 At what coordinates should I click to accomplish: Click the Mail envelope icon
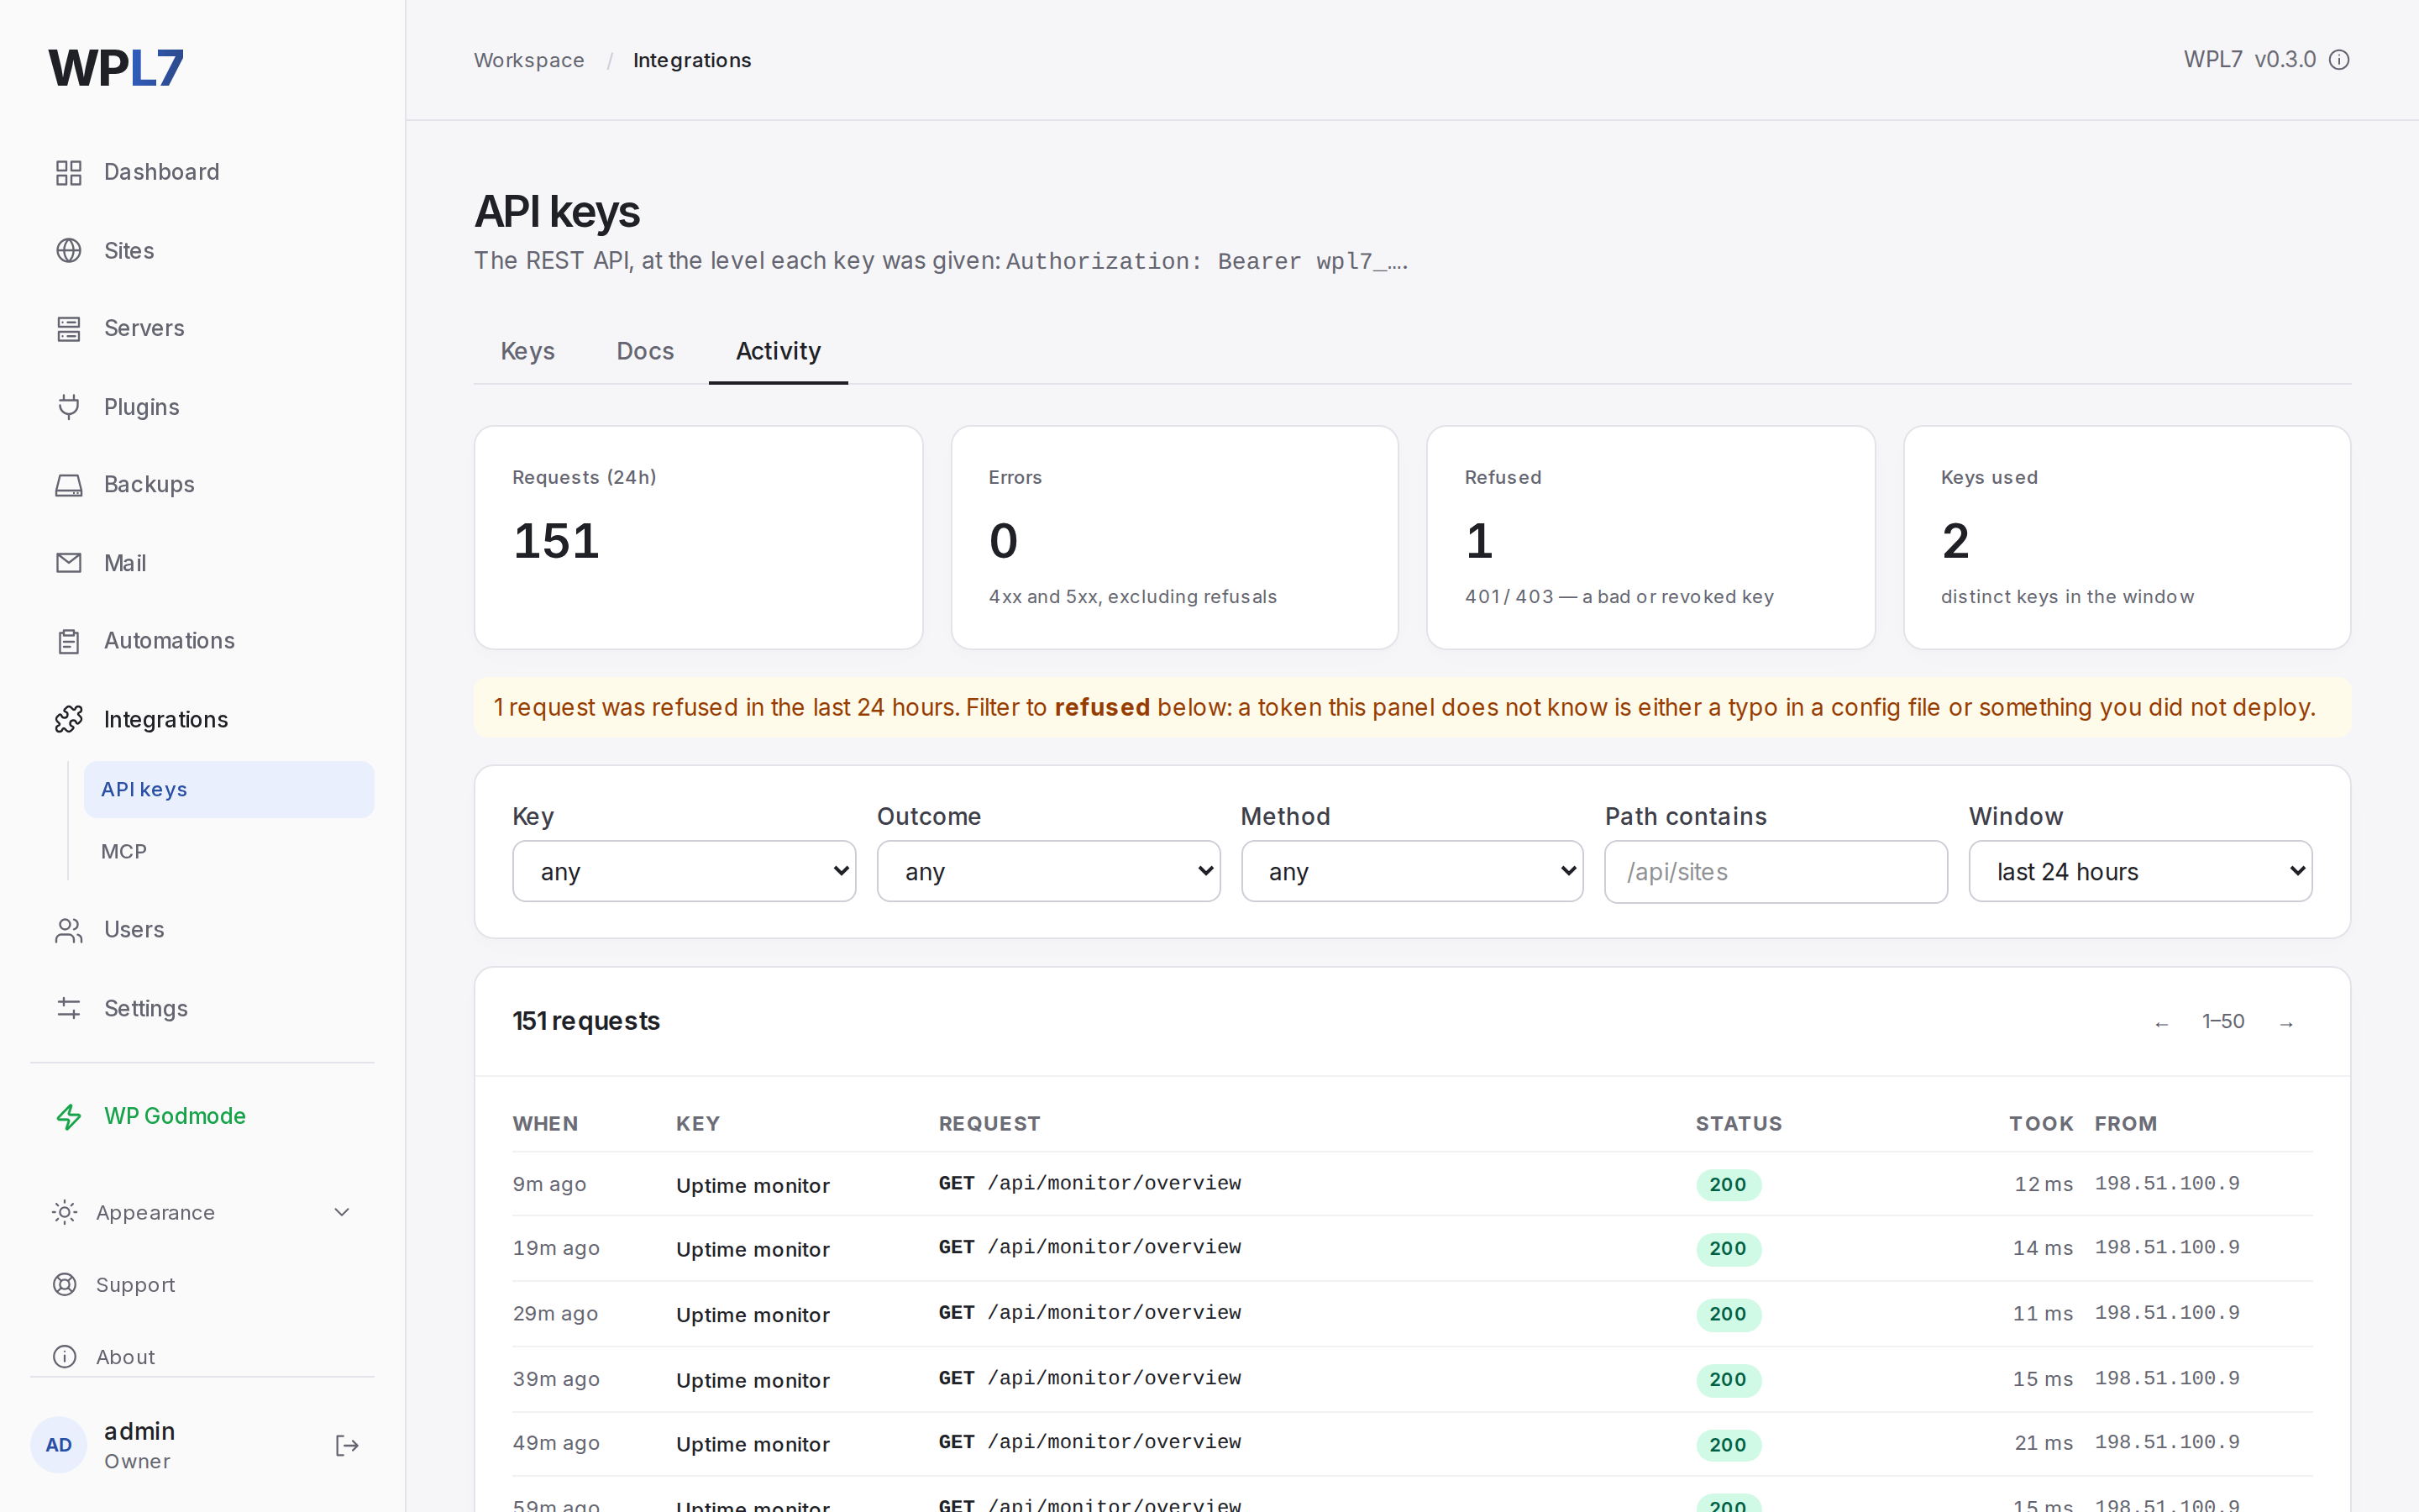click(x=68, y=563)
